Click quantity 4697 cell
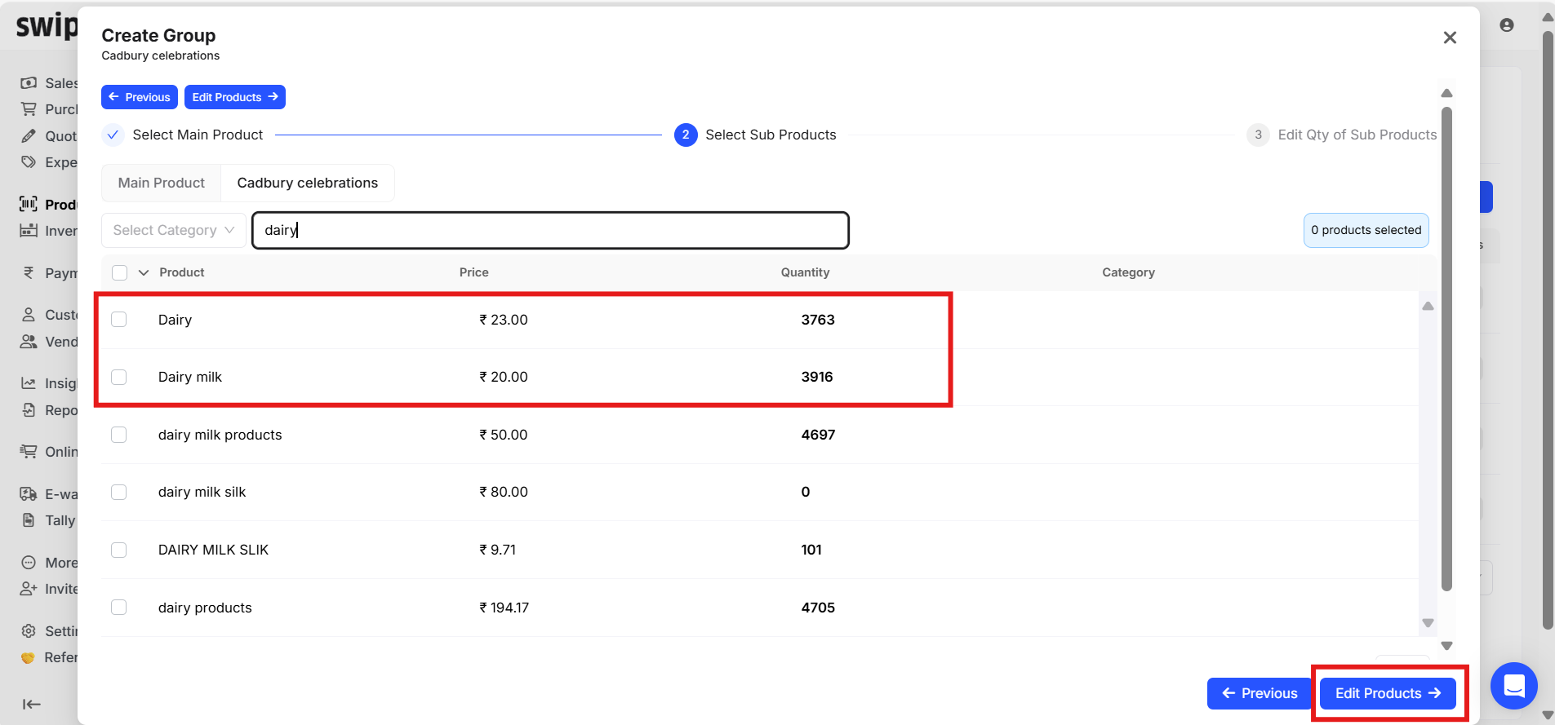This screenshot has height=725, width=1555. coord(818,435)
